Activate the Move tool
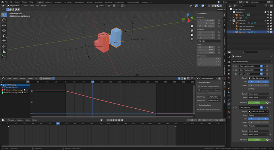274x150 pixels. click(4, 25)
